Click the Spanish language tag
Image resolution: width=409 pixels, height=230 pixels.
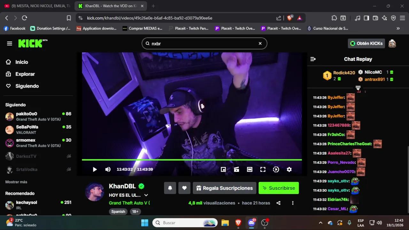[118, 211]
